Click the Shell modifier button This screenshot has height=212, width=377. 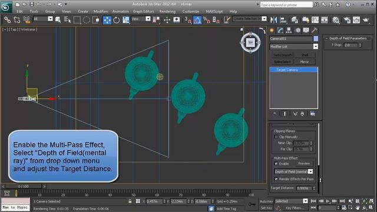tap(305, 55)
